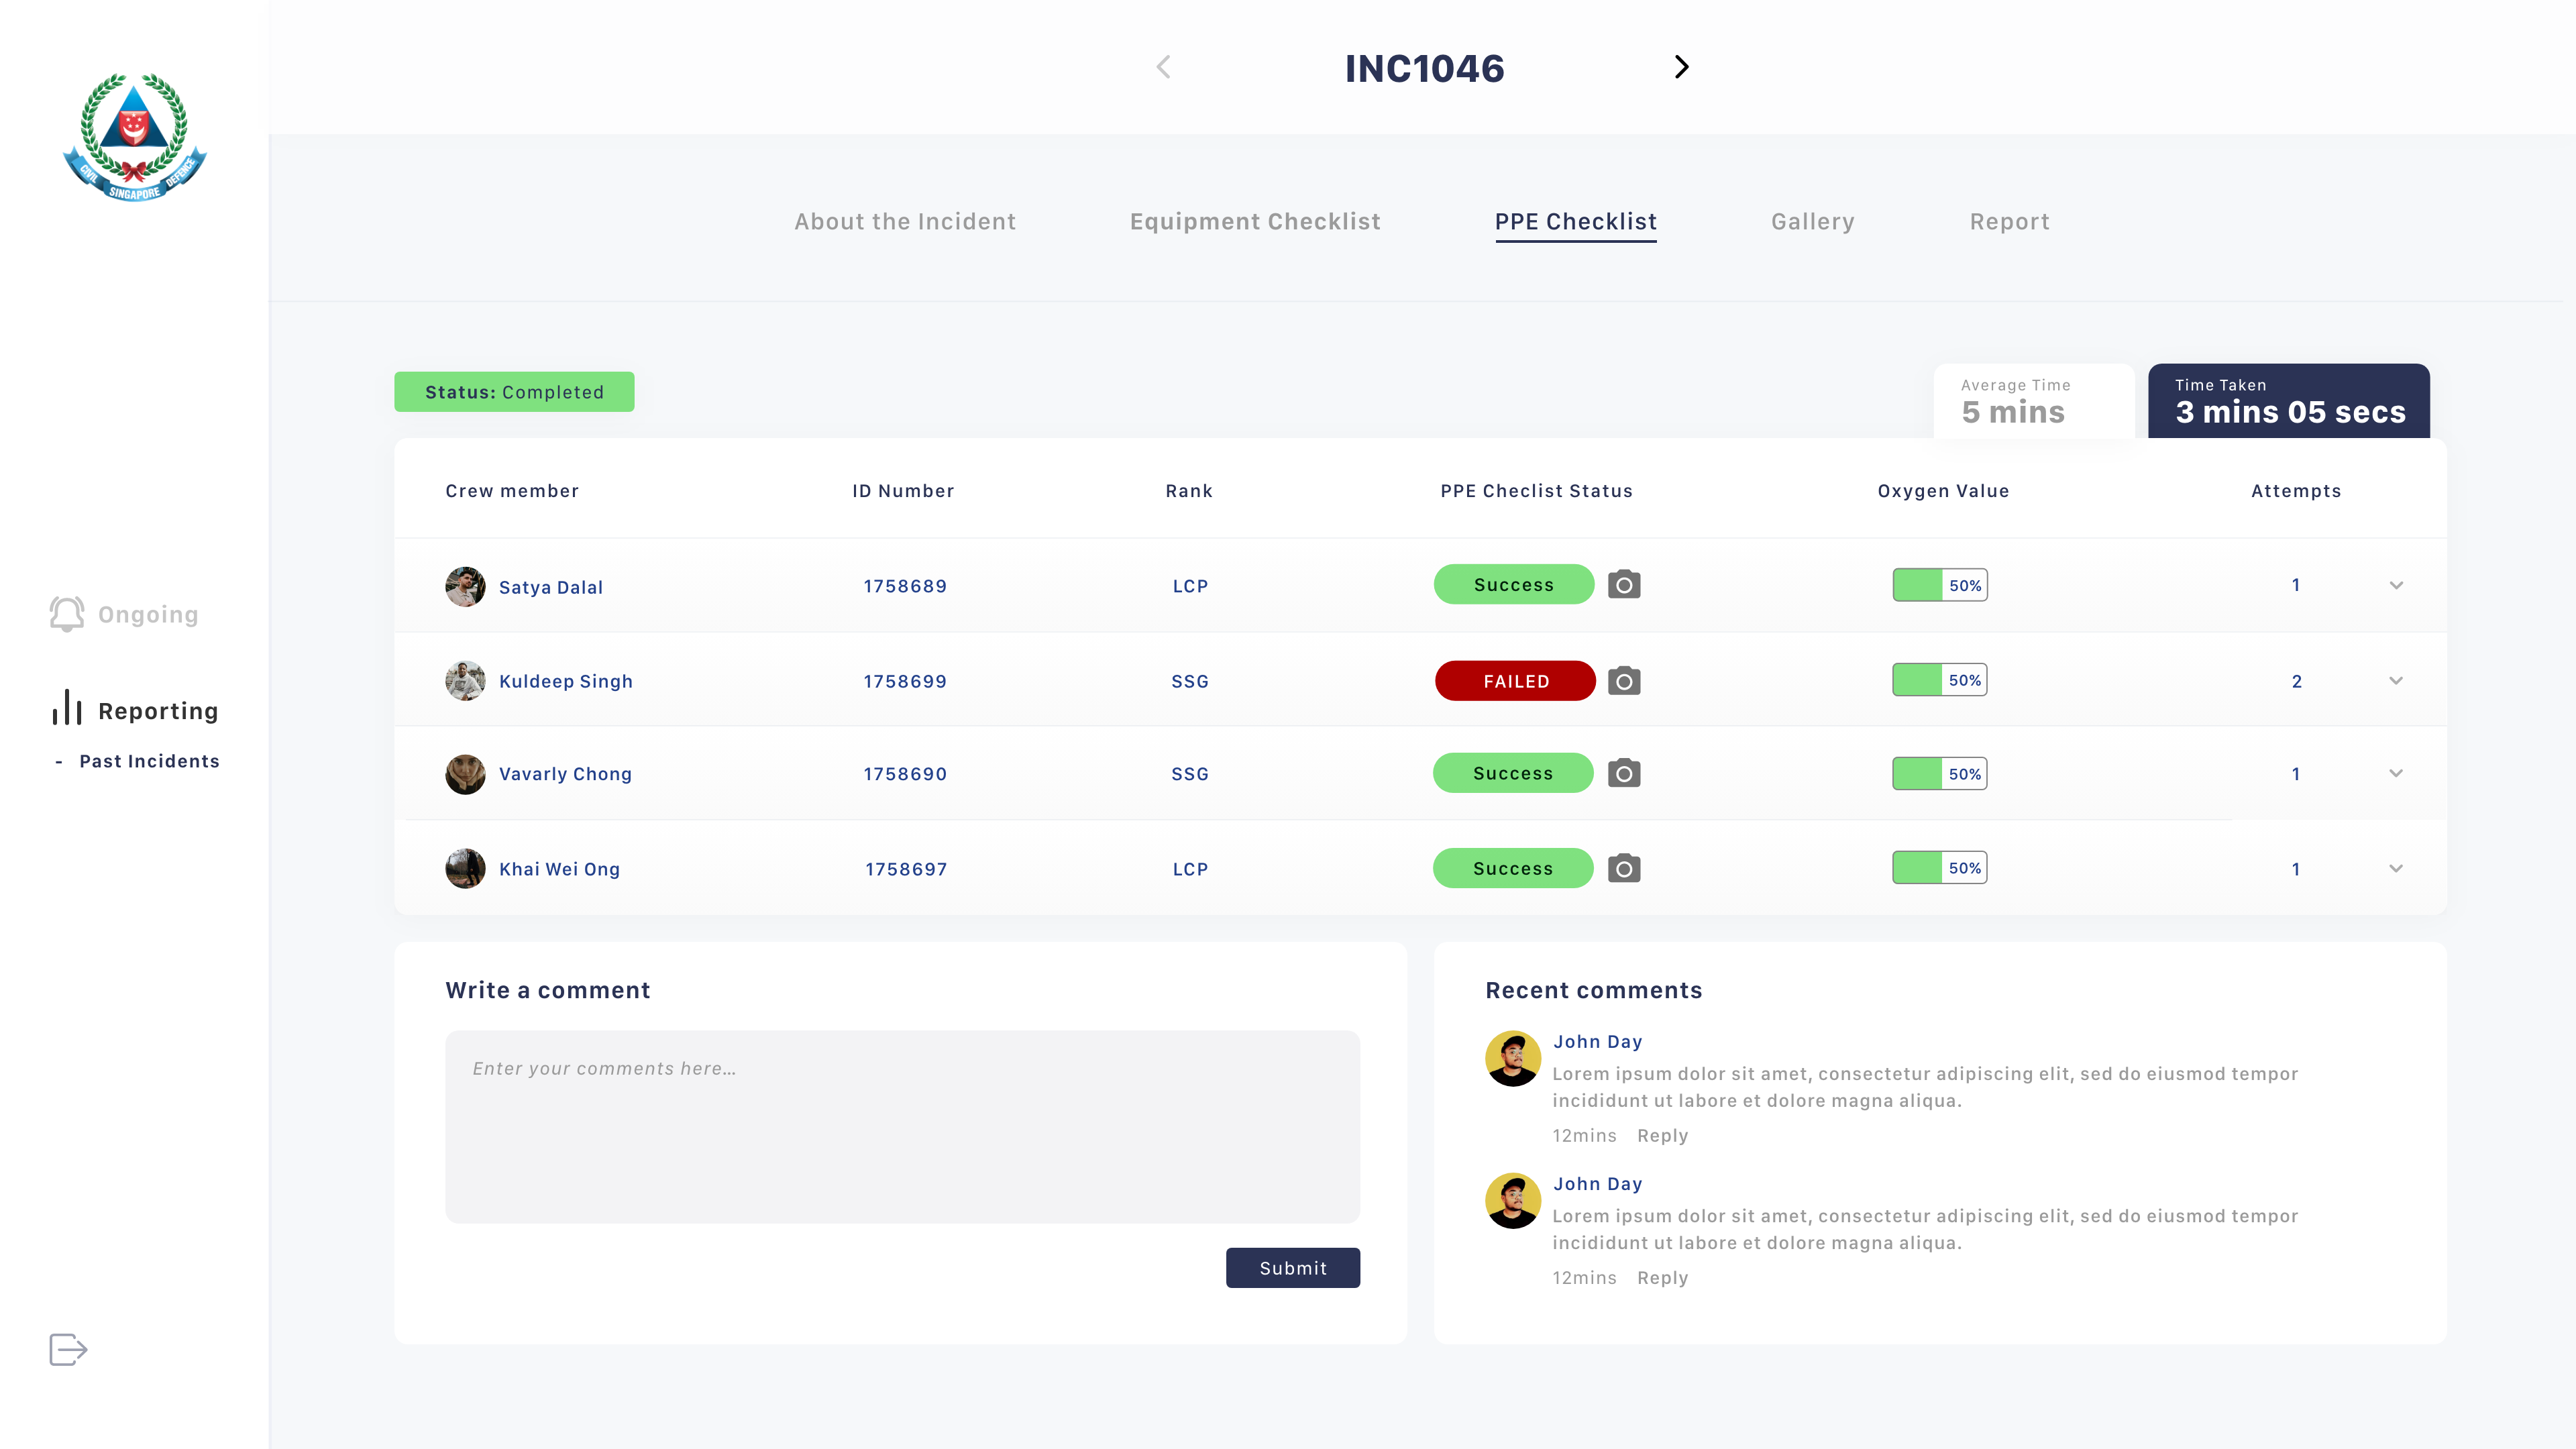Viewport: 2576px width, 1449px height.
Task: Submit the comment
Action: pos(1292,1267)
